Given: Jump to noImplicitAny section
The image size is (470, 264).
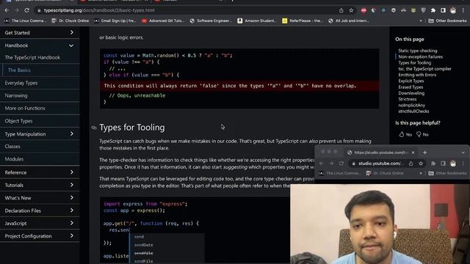Looking at the screenshot, I should click(x=411, y=105).
